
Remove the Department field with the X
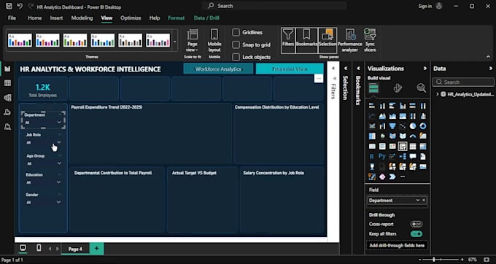424,201
